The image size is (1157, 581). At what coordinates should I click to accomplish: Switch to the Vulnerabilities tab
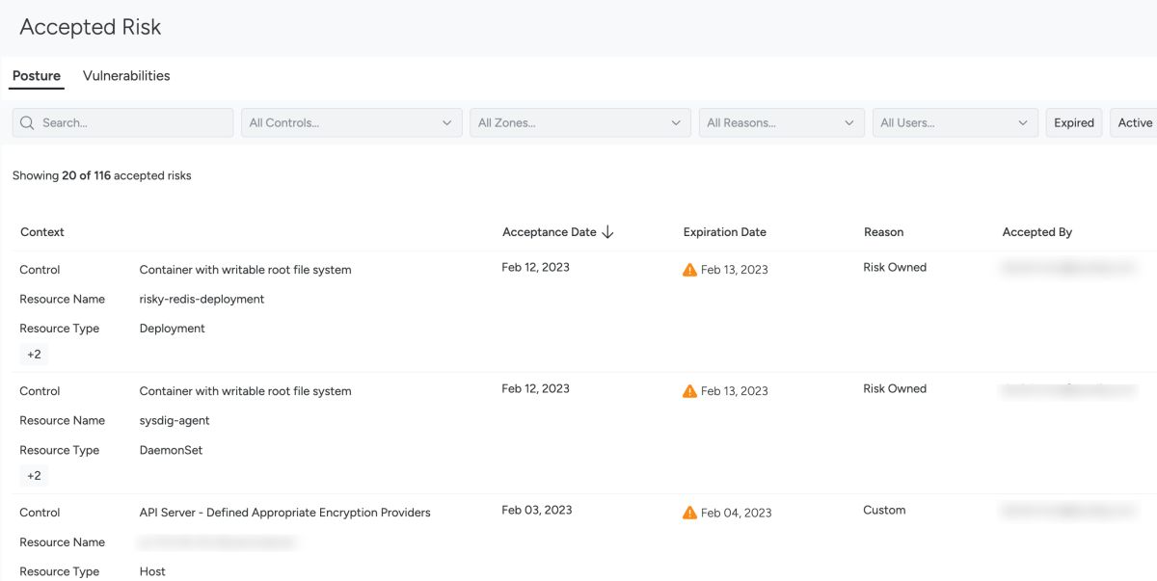[126, 76]
